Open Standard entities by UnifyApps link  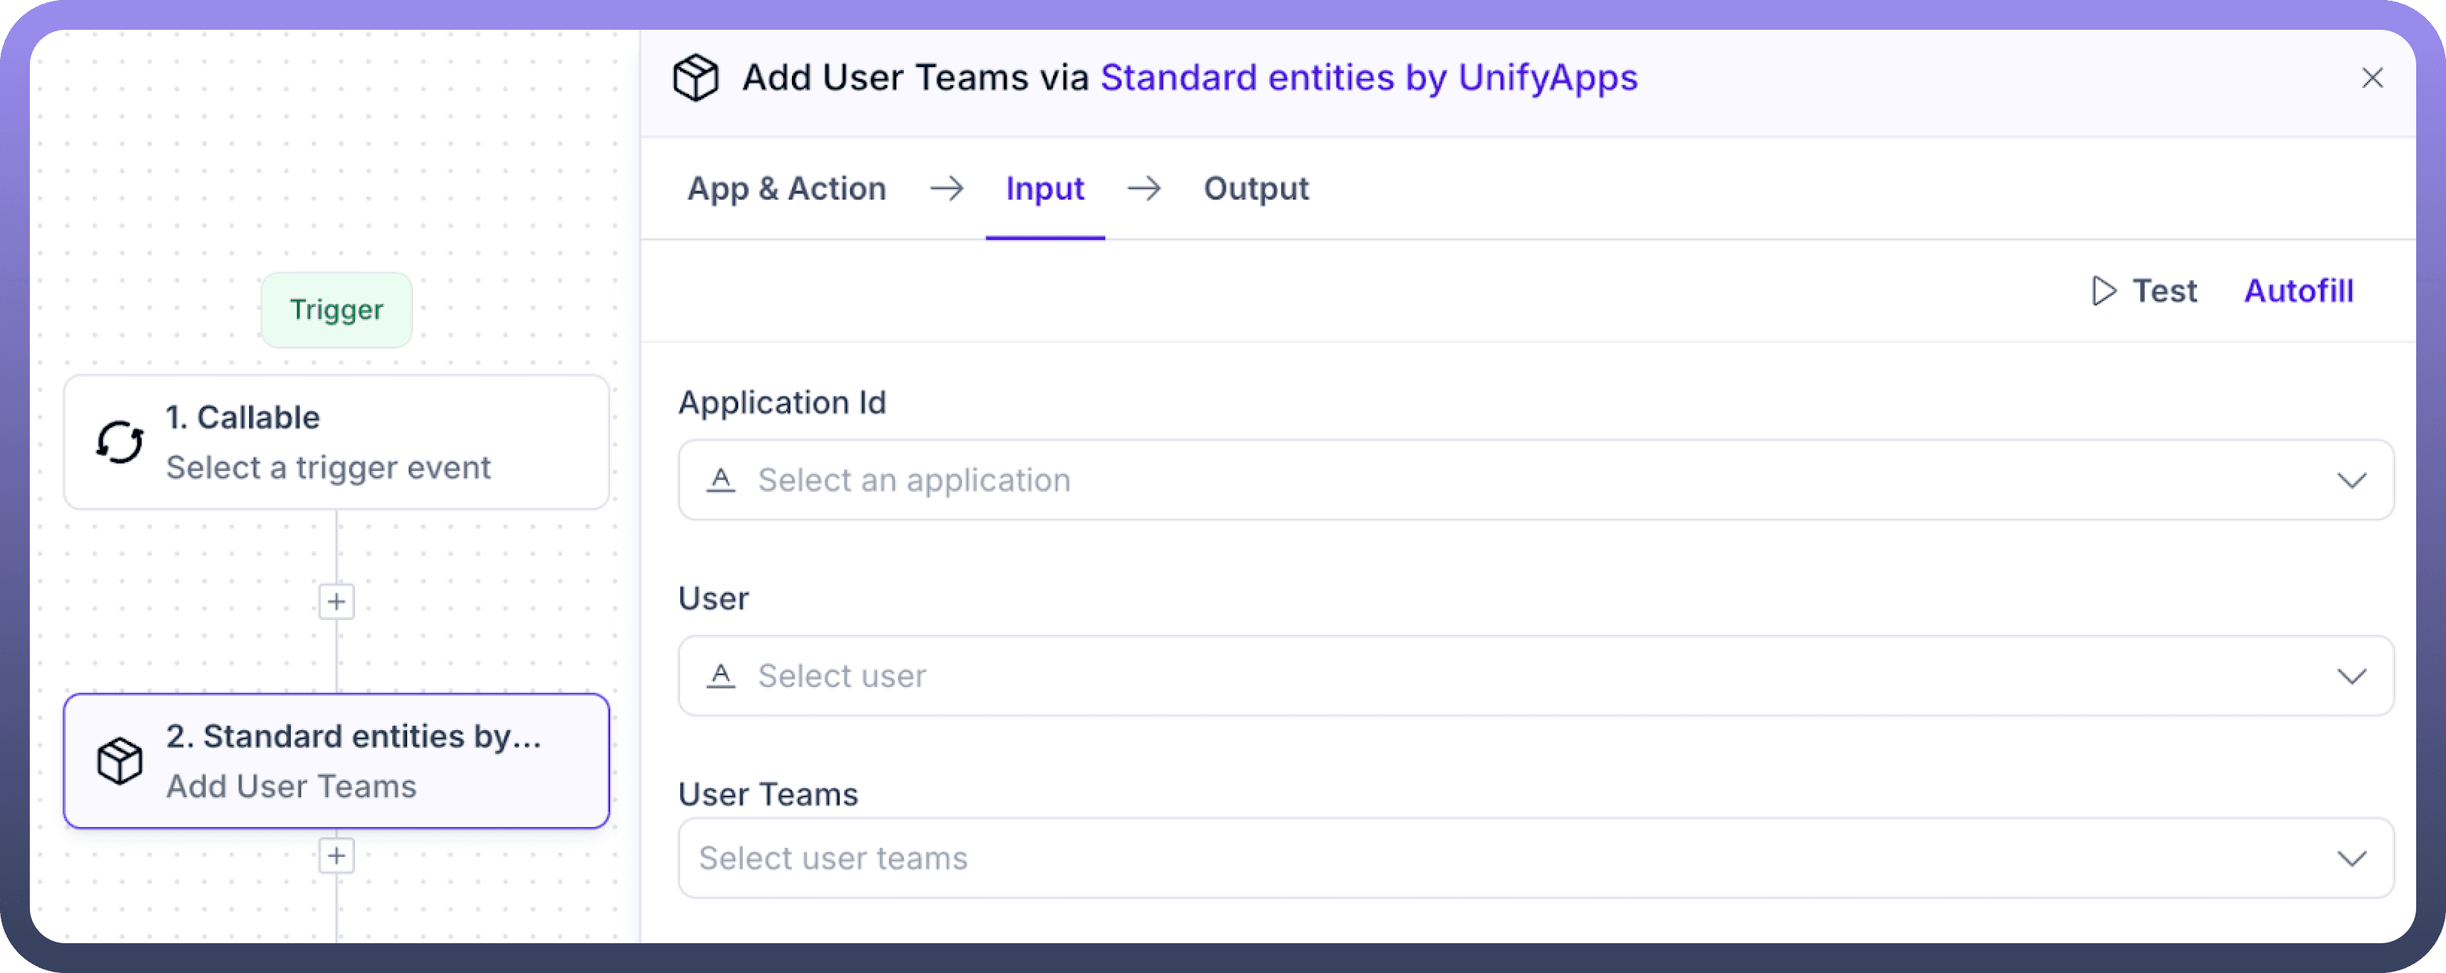pos(1368,77)
